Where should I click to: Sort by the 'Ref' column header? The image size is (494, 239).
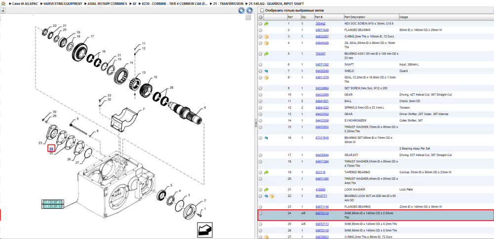point(293,17)
